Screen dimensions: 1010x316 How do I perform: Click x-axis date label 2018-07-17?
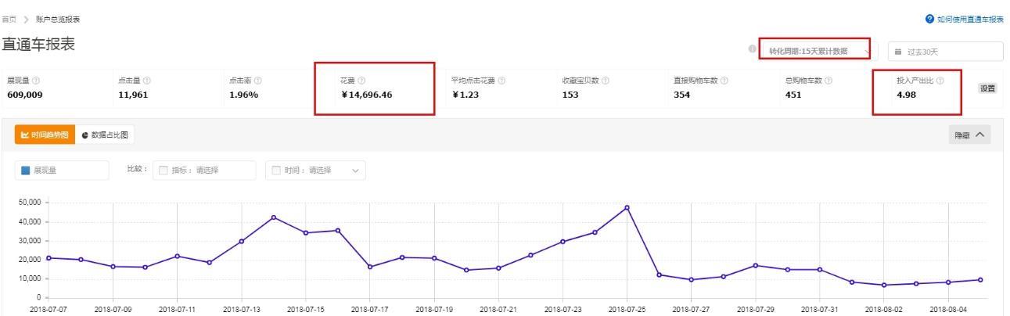pyautogui.click(x=369, y=310)
